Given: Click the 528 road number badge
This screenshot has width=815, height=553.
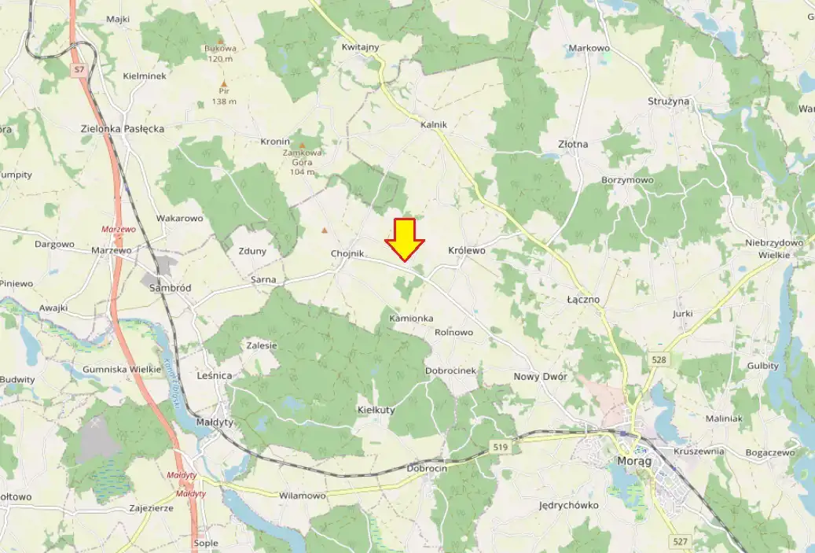Looking at the screenshot, I should [x=659, y=359].
